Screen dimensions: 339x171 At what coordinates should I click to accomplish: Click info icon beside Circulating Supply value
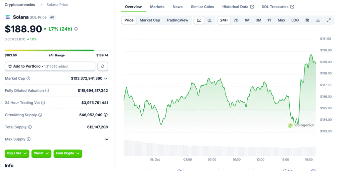pos(106,115)
